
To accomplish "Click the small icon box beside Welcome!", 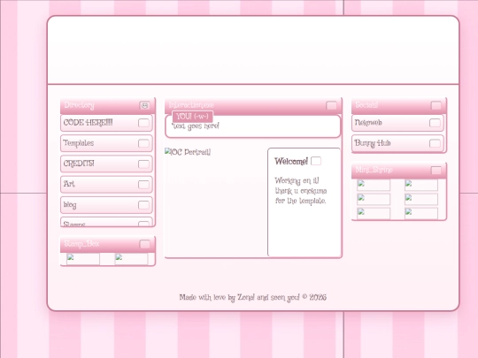I will [316, 161].
